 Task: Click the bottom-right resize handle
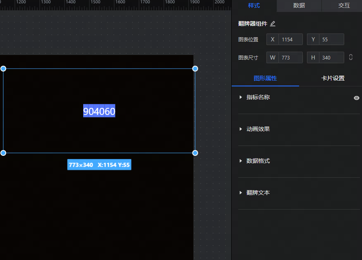click(195, 153)
